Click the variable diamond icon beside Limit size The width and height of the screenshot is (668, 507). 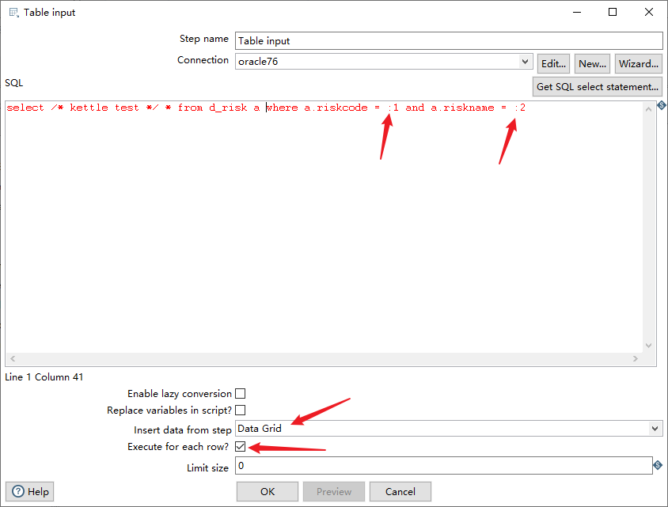pyautogui.click(x=658, y=465)
